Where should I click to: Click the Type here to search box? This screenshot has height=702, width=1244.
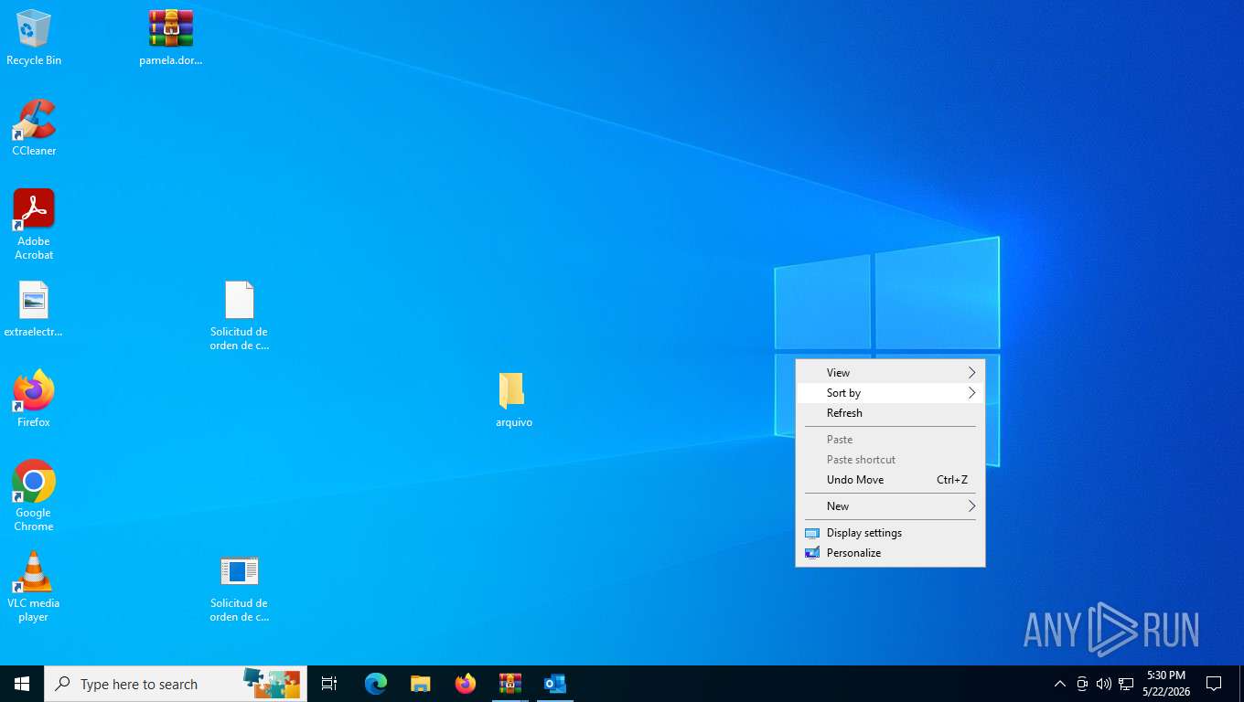(176, 684)
